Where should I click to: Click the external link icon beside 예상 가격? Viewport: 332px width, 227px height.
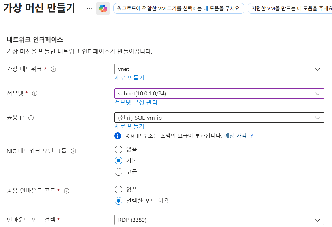(251, 136)
